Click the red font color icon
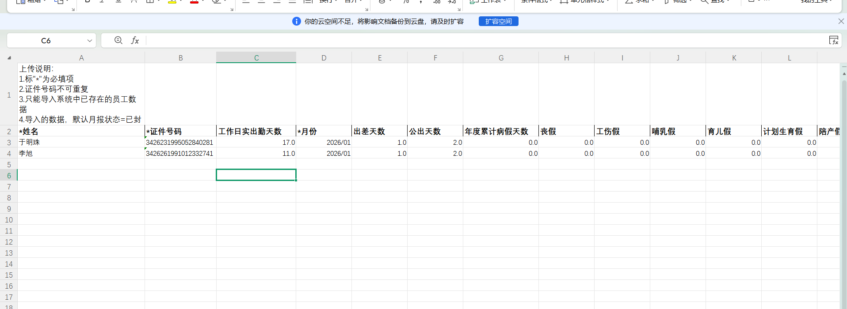 coord(194,2)
